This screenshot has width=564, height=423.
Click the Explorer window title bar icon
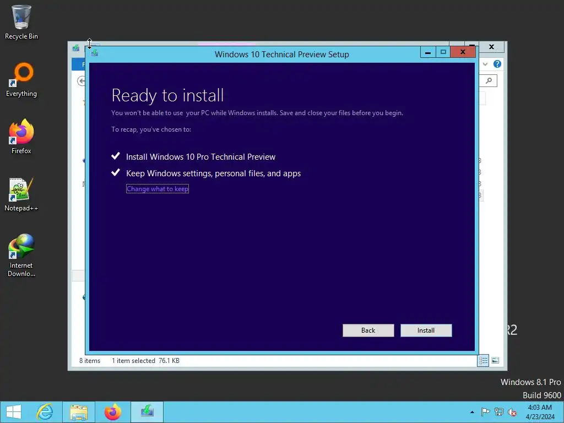pyautogui.click(x=76, y=48)
